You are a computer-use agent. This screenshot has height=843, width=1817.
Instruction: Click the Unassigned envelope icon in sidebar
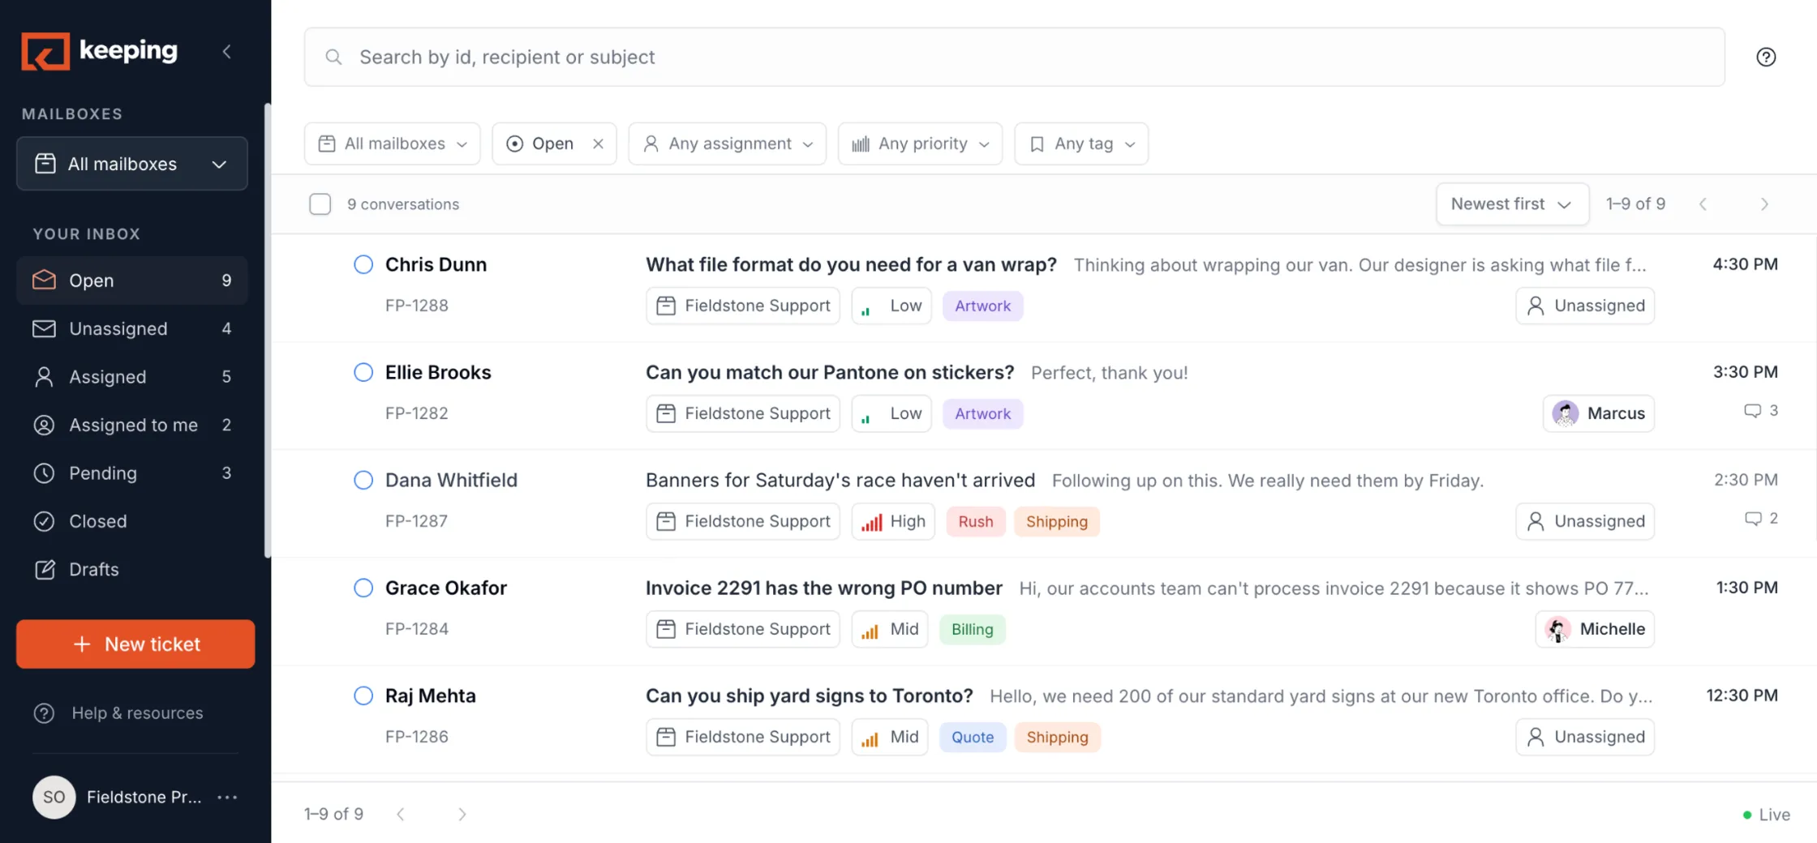coord(44,328)
